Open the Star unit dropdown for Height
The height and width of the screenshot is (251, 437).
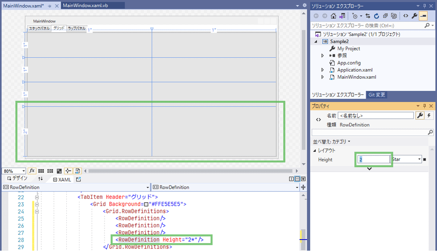419,159
